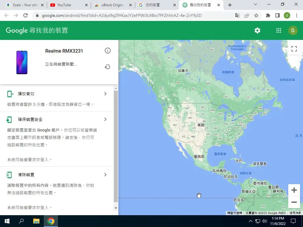The width and height of the screenshot is (303, 227).
Task: View site security lock information
Action: (37, 15)
